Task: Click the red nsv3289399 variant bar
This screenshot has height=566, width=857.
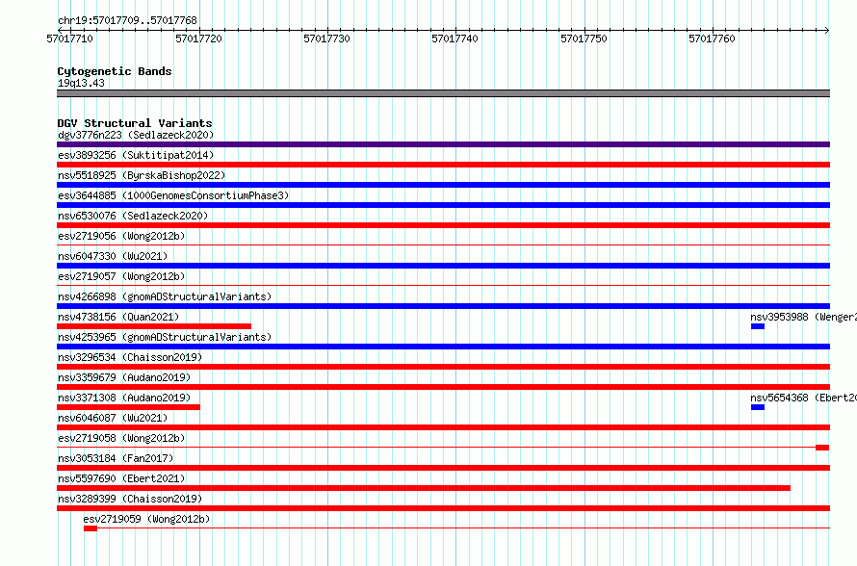Action: 443,508
